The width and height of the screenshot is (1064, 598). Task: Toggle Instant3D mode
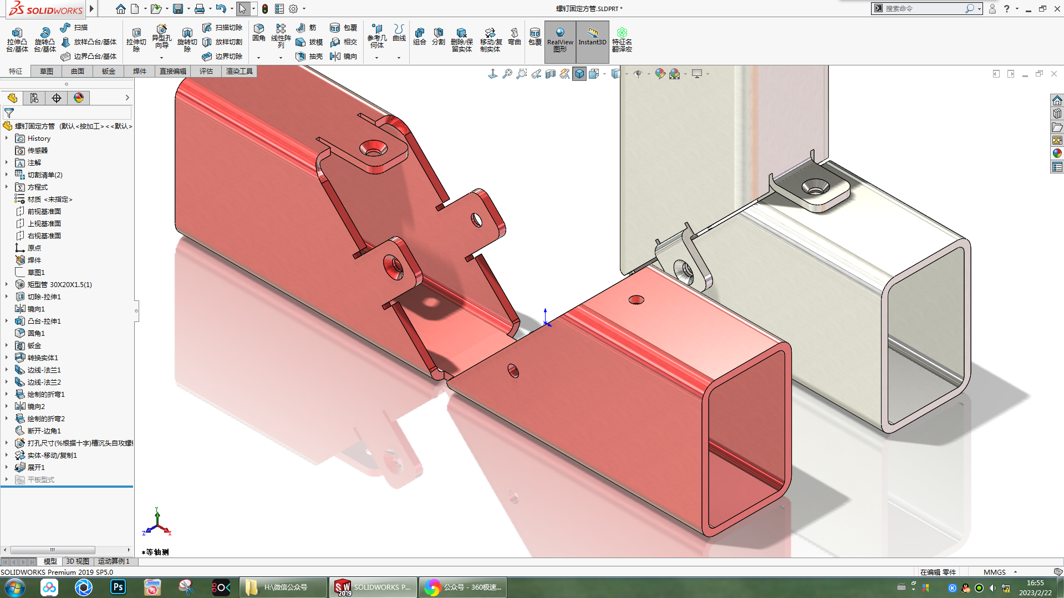coord(592,42)
